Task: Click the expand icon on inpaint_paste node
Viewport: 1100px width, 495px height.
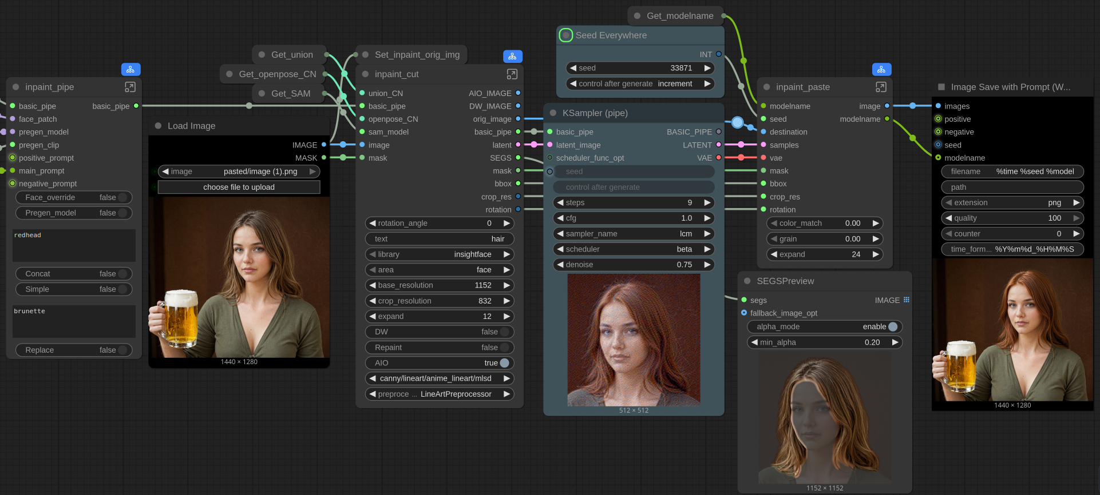Action: (x=881, y=87)
